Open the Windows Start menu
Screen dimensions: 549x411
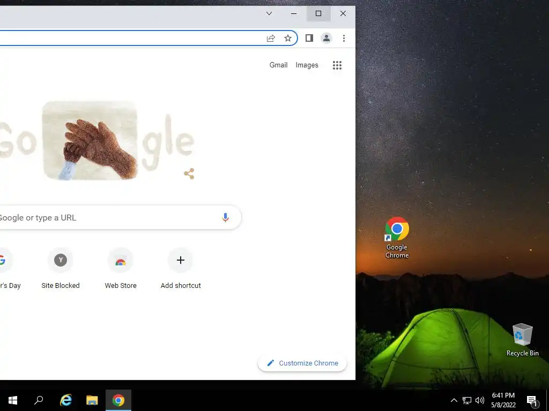coord(13,400)
